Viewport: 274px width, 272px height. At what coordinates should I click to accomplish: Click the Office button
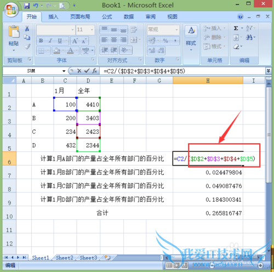(11, 9)
